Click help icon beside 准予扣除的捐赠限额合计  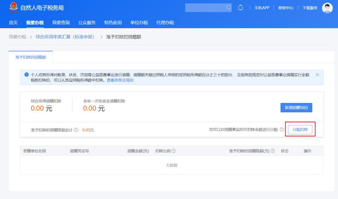point(76,130)
